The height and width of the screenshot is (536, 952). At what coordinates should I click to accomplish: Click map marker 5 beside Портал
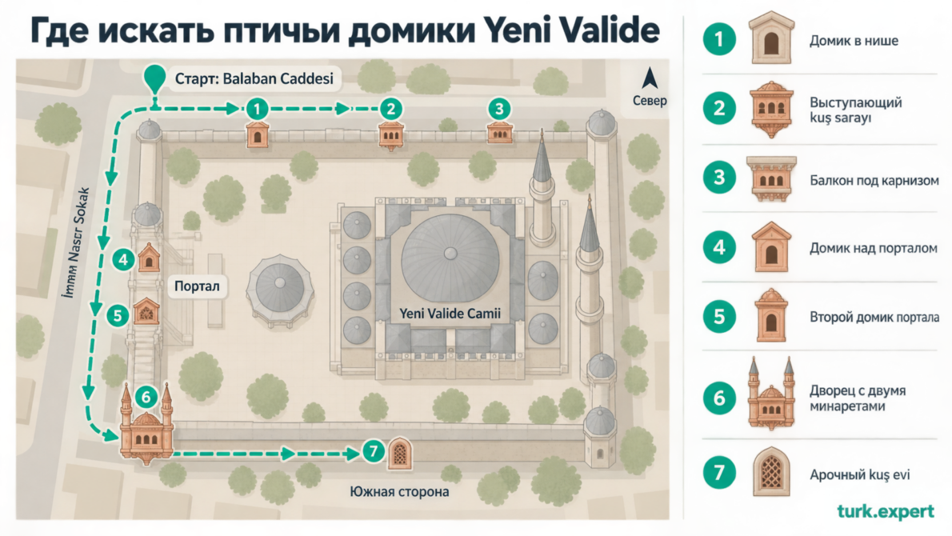pos(118,316)
